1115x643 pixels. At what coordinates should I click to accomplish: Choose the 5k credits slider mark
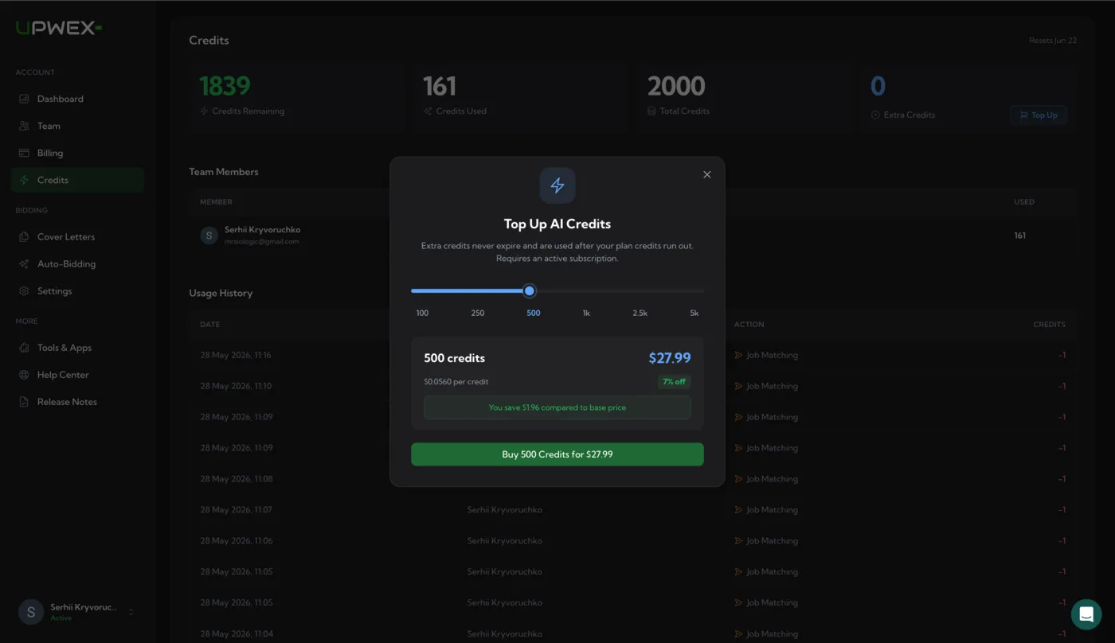click(694, 313)
